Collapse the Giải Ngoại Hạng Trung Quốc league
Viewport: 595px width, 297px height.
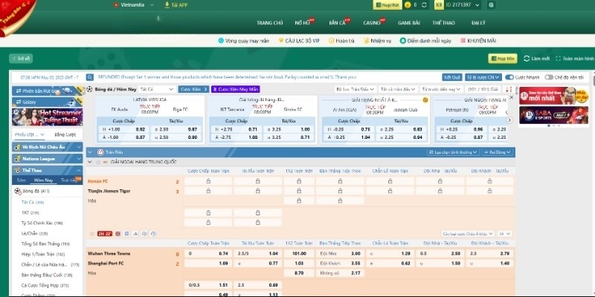pos(90,161)
